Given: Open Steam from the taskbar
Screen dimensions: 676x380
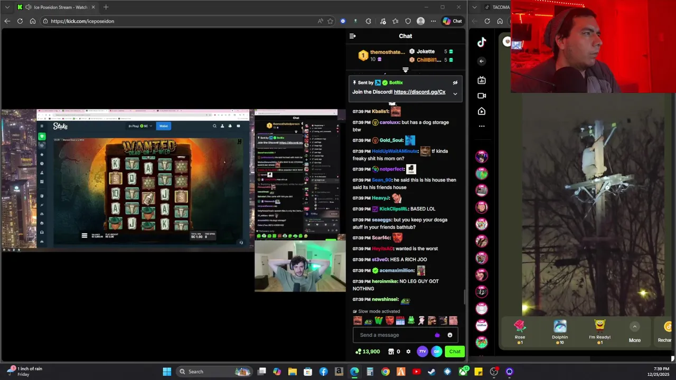Looking at the screenshot, I should click(x=431, y=372).
